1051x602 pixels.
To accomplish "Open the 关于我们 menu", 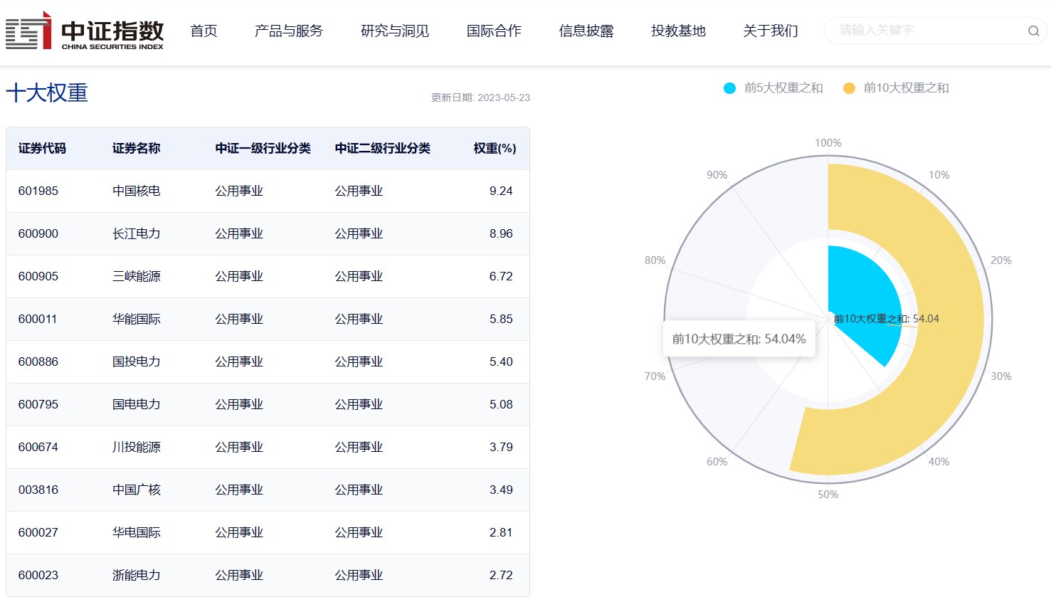I will [x=771, y=31].
